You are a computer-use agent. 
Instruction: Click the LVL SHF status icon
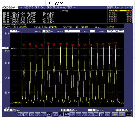32,114
